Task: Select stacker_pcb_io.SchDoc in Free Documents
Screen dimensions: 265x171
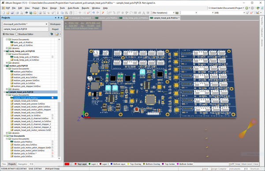Action: click(25, 153)
